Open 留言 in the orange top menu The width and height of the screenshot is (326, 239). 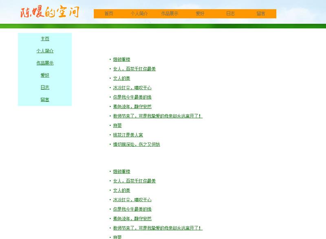pyautogui.click(x=261, y=13)
